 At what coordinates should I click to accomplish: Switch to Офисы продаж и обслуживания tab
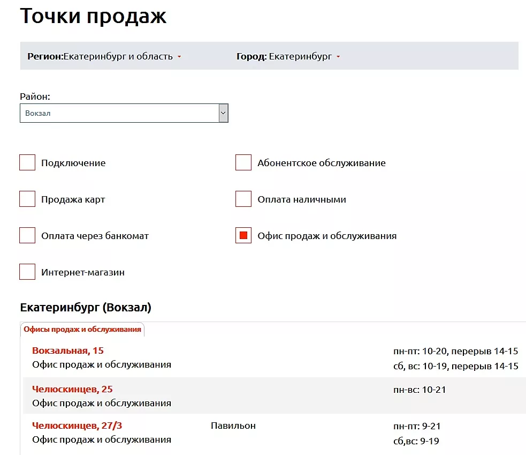tap(82, 330)
